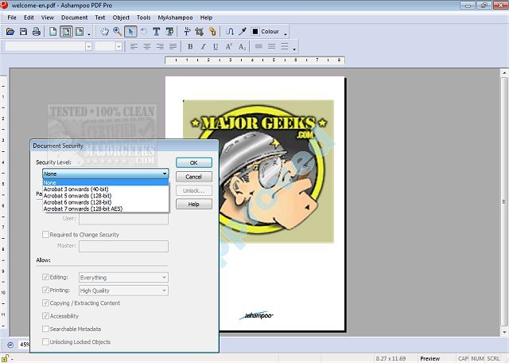The image size is (509, 363).
Task: Click the vertical scrollbar down arrow
Action: click(504, 332)
